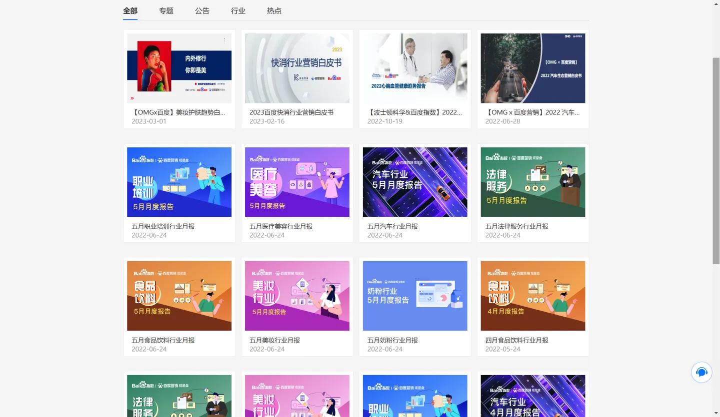Select the 全部 tab
Viewport: 720px width, 417px height.
pyautogui.click(x=130, y=10)
